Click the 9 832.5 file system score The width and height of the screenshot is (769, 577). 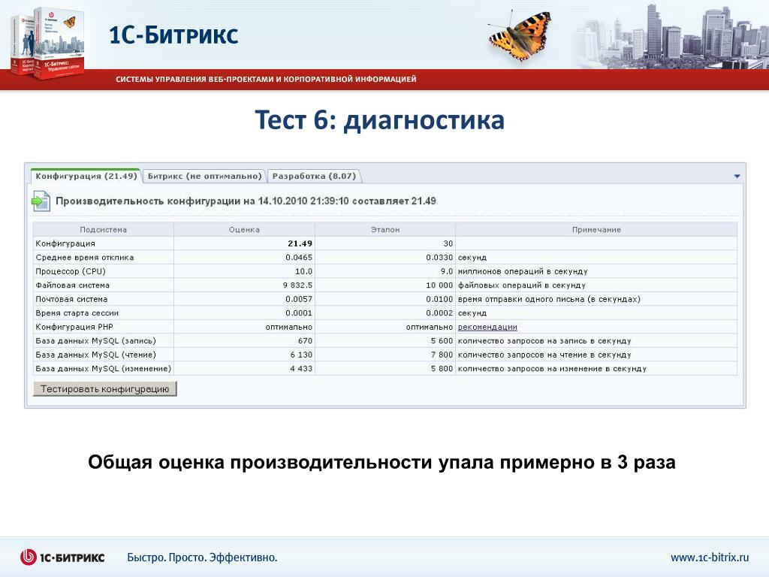[x=297, y=285]
